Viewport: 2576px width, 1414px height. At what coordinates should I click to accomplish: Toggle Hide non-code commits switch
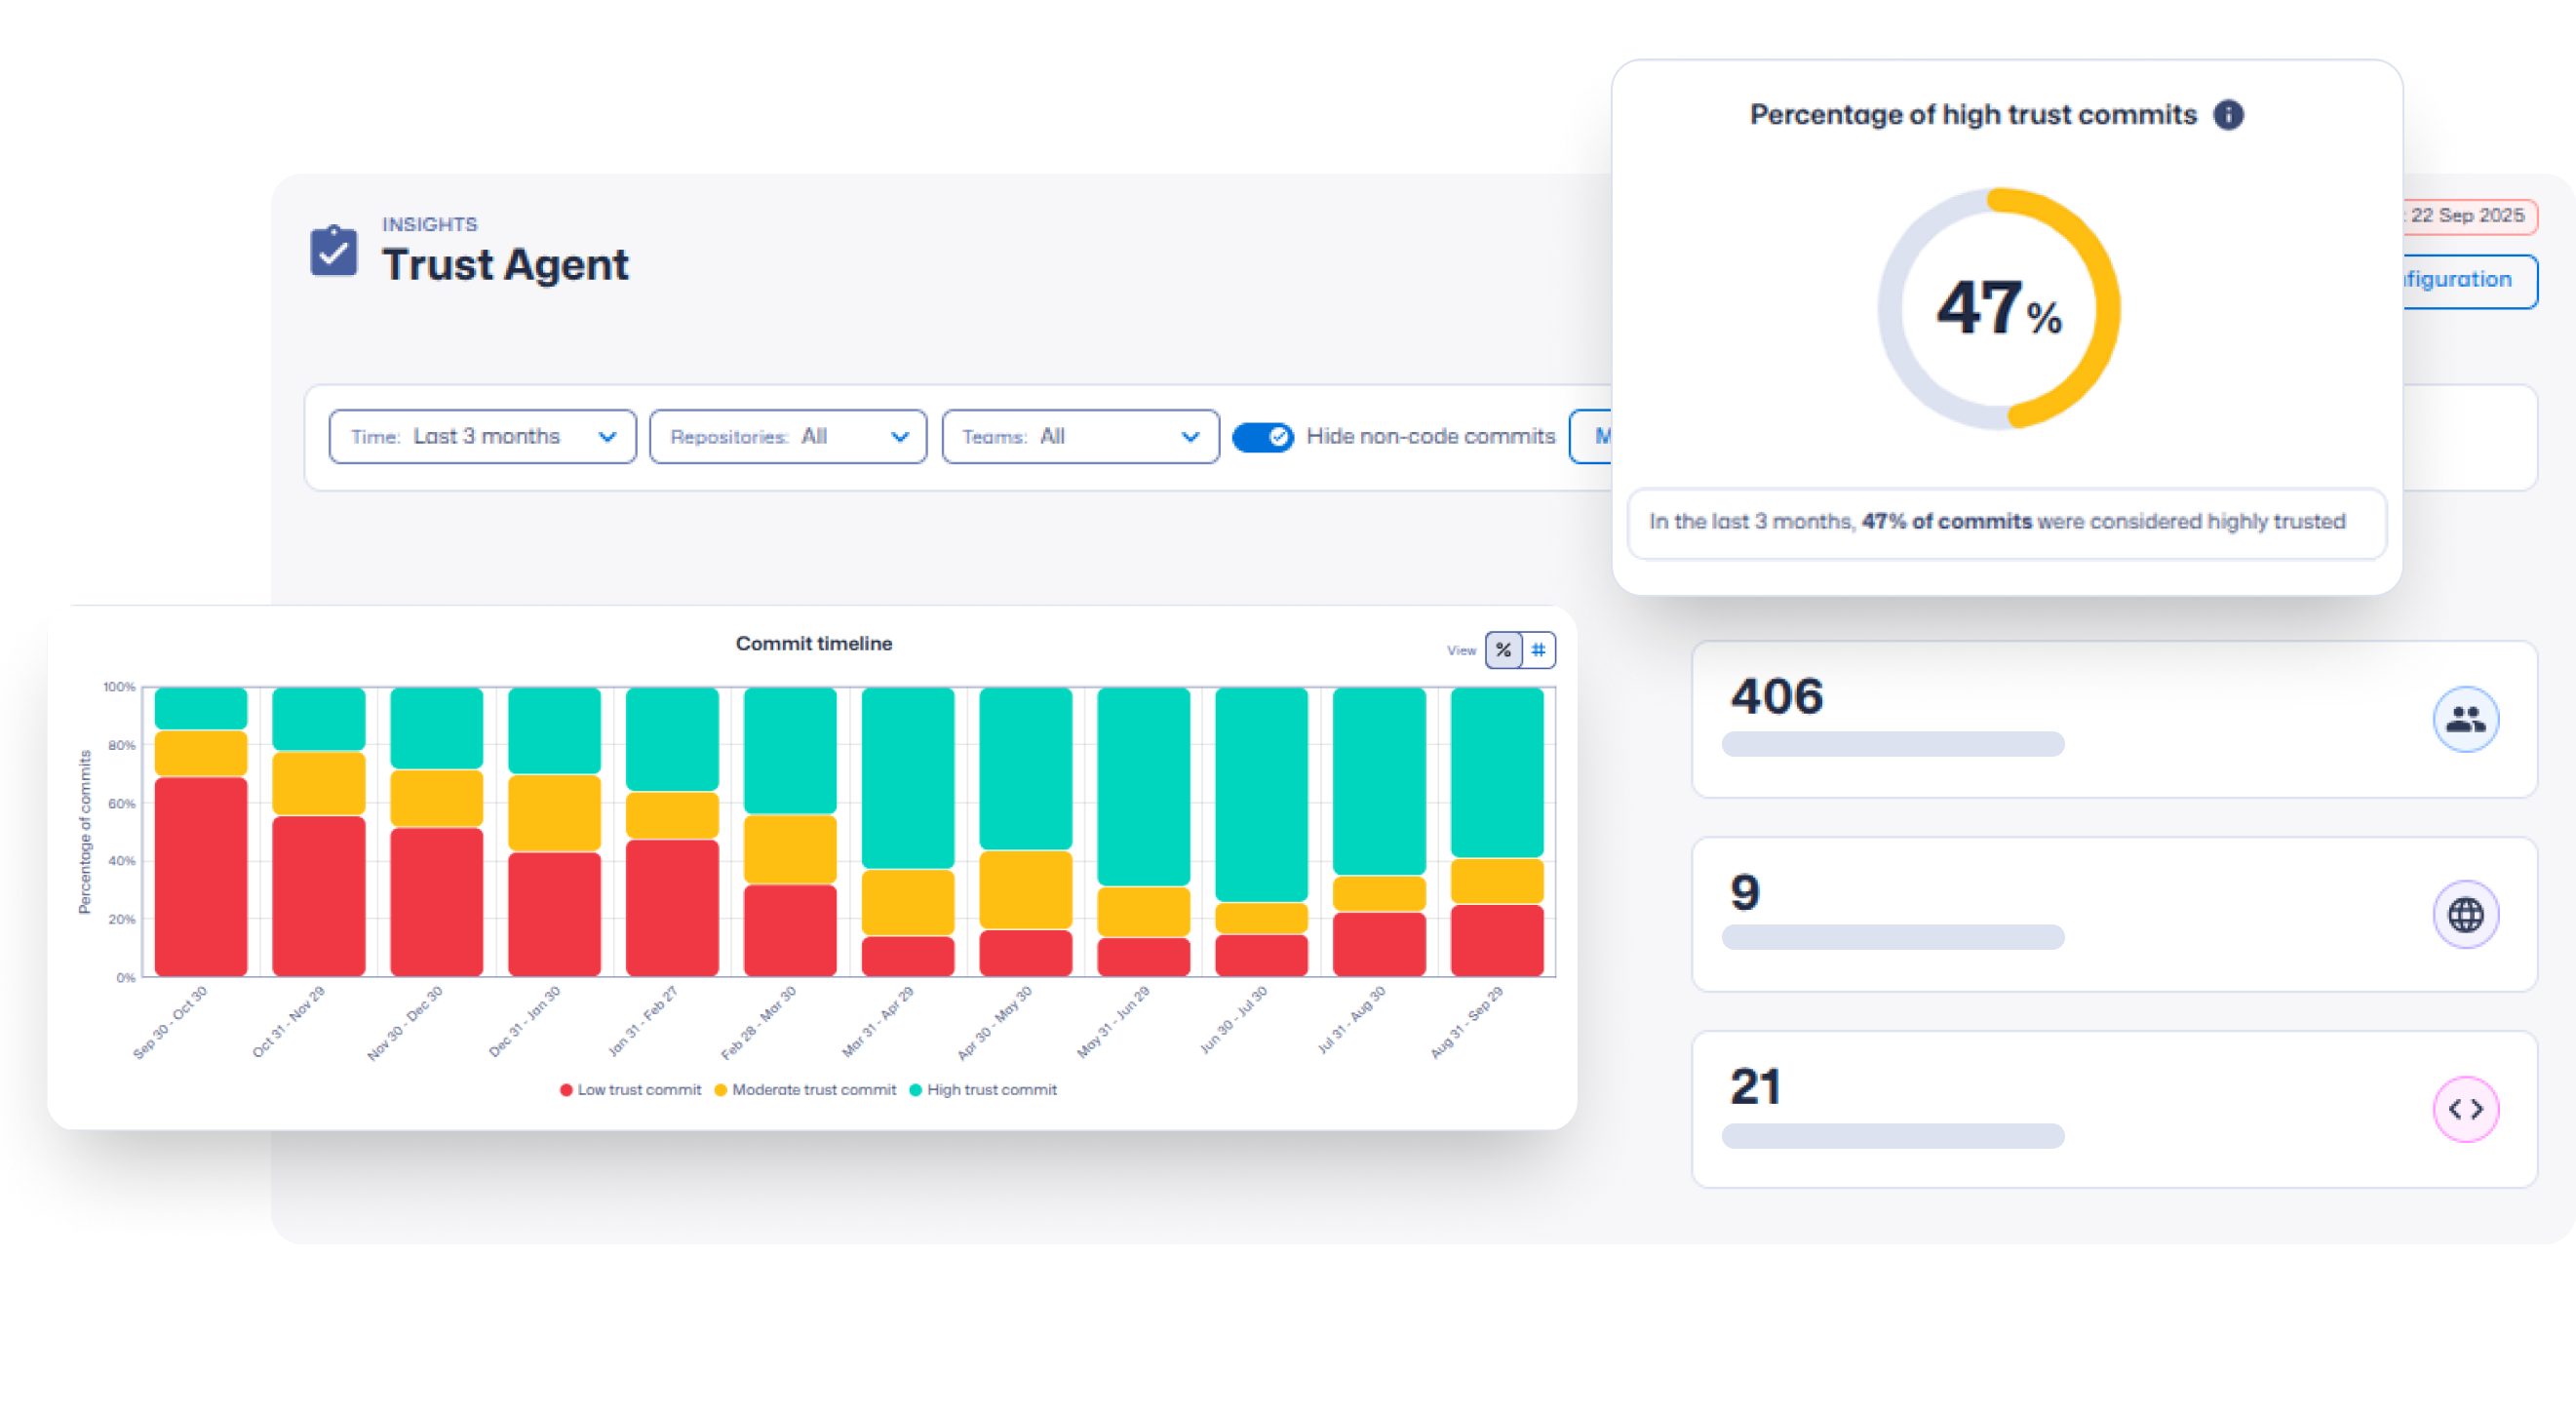(x=1262, y=437)
